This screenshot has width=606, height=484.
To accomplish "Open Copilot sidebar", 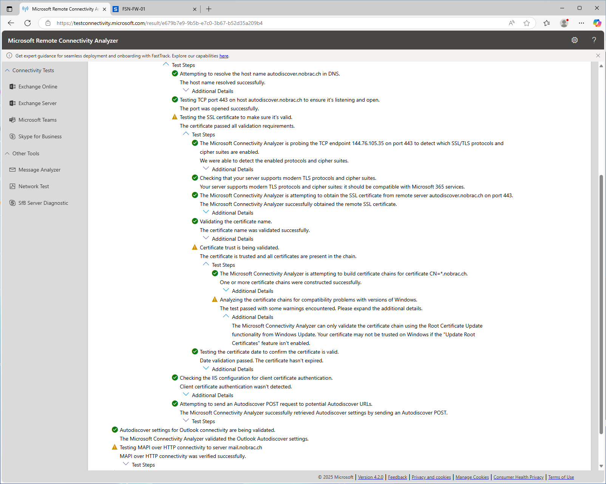I will (597, 23).
